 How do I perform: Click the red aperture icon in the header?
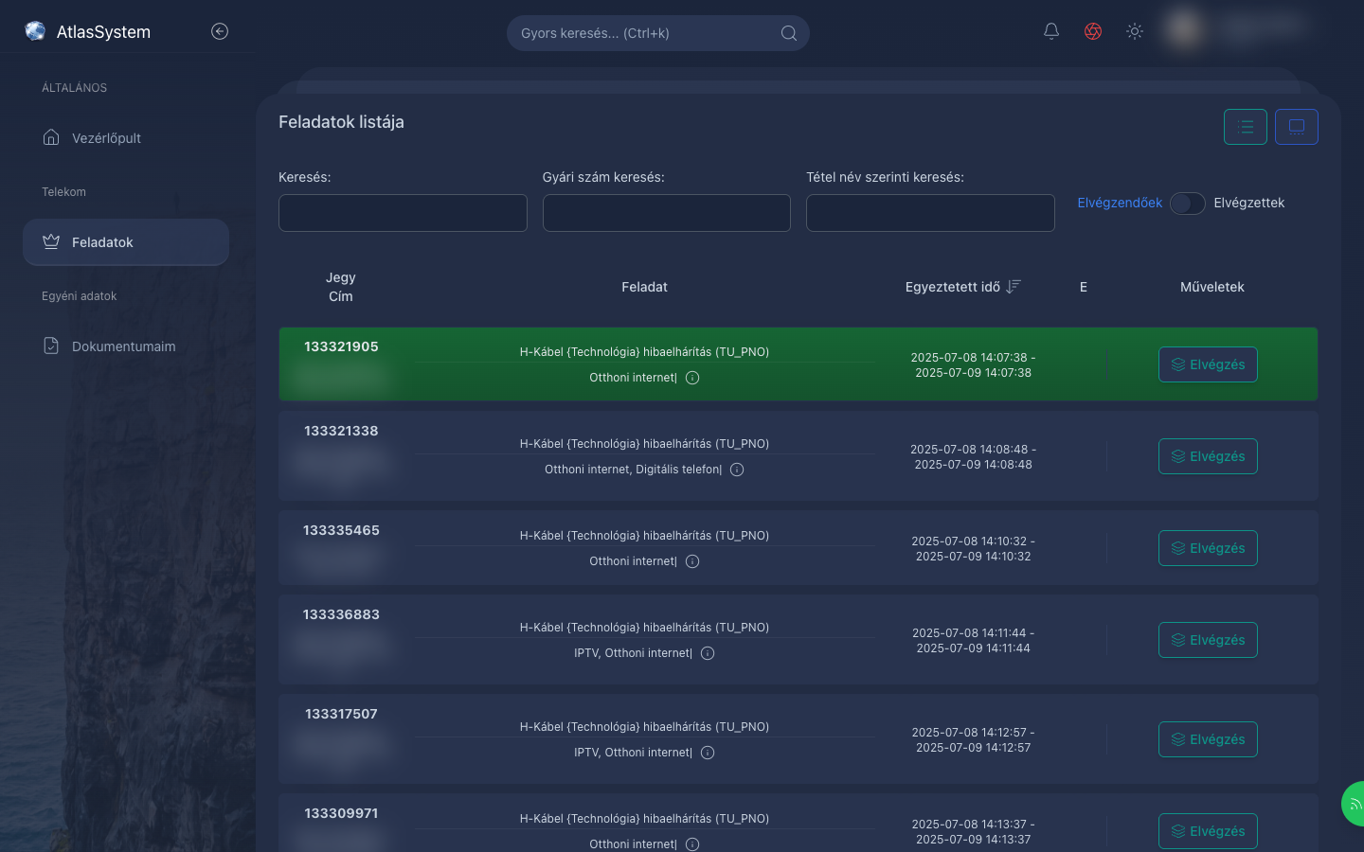1093,31
